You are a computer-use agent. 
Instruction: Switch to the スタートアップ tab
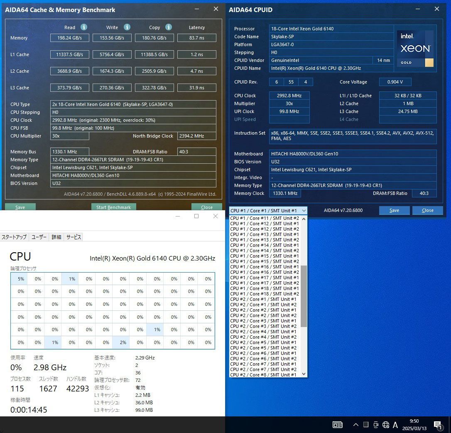click(14, 237)
